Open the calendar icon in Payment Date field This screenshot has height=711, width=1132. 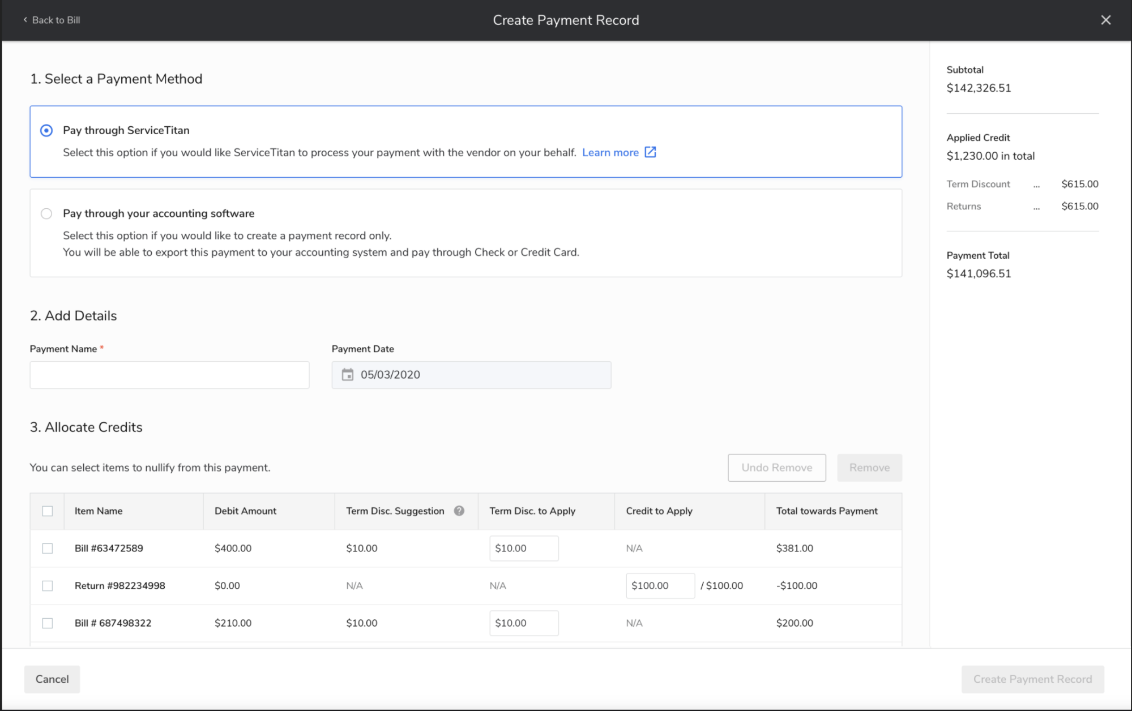(x=349, y=374)
